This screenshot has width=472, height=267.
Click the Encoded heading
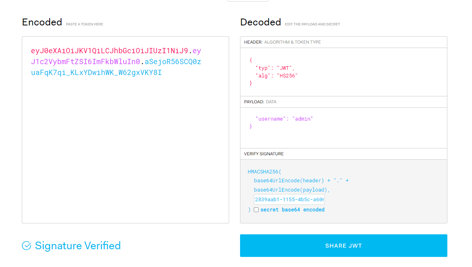click(x=42, y=22)
